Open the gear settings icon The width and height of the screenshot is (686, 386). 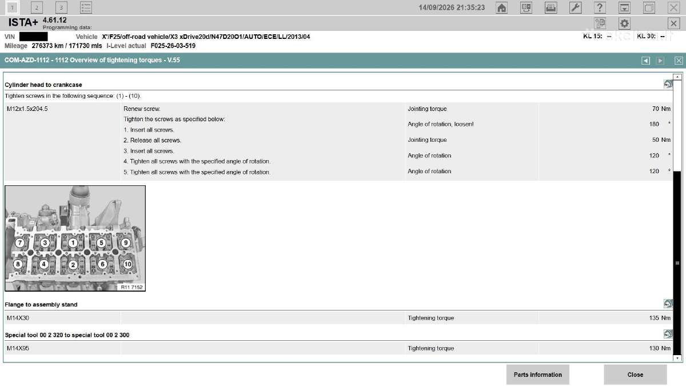pos(624,23)
